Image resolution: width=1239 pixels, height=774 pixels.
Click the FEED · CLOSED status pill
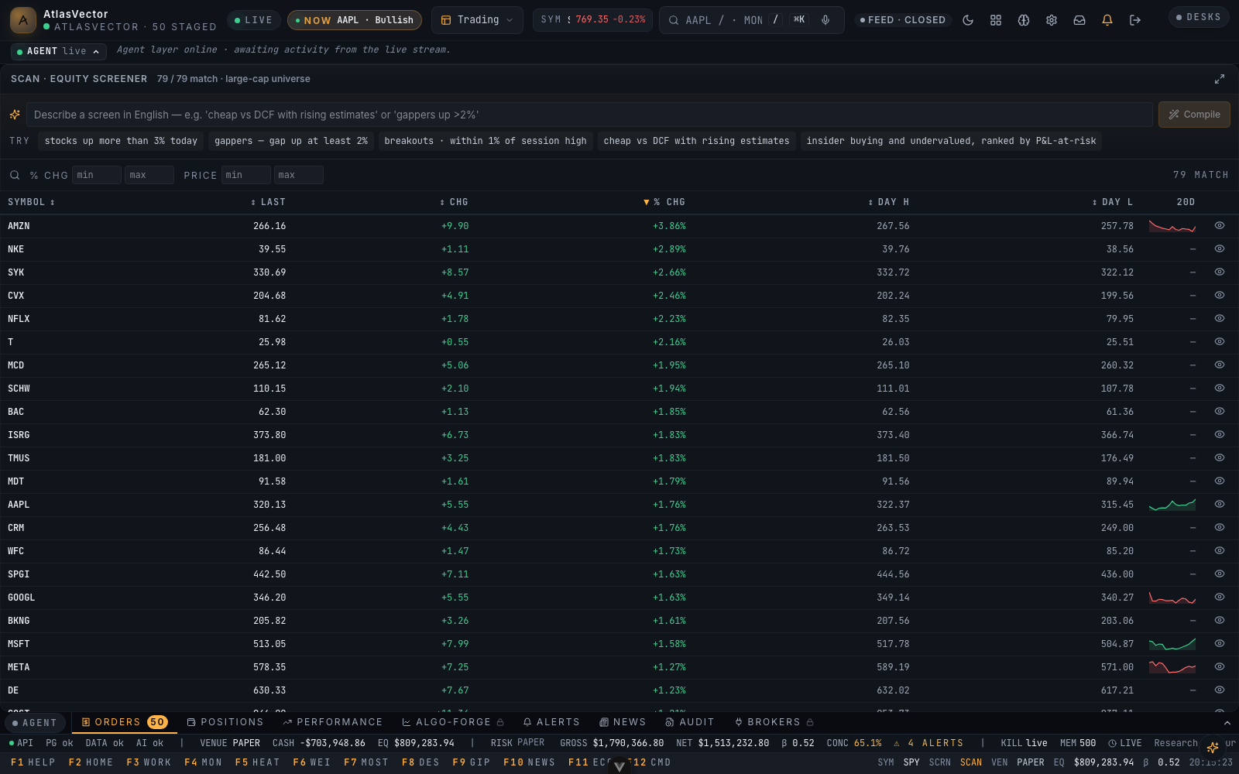(x=903, y=20)
